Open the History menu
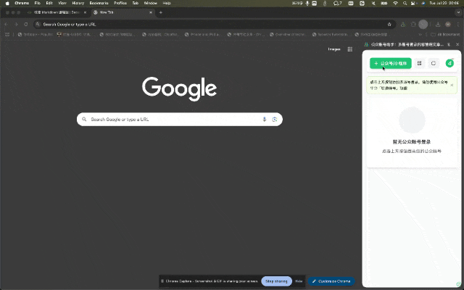 (x=78, y=3)
